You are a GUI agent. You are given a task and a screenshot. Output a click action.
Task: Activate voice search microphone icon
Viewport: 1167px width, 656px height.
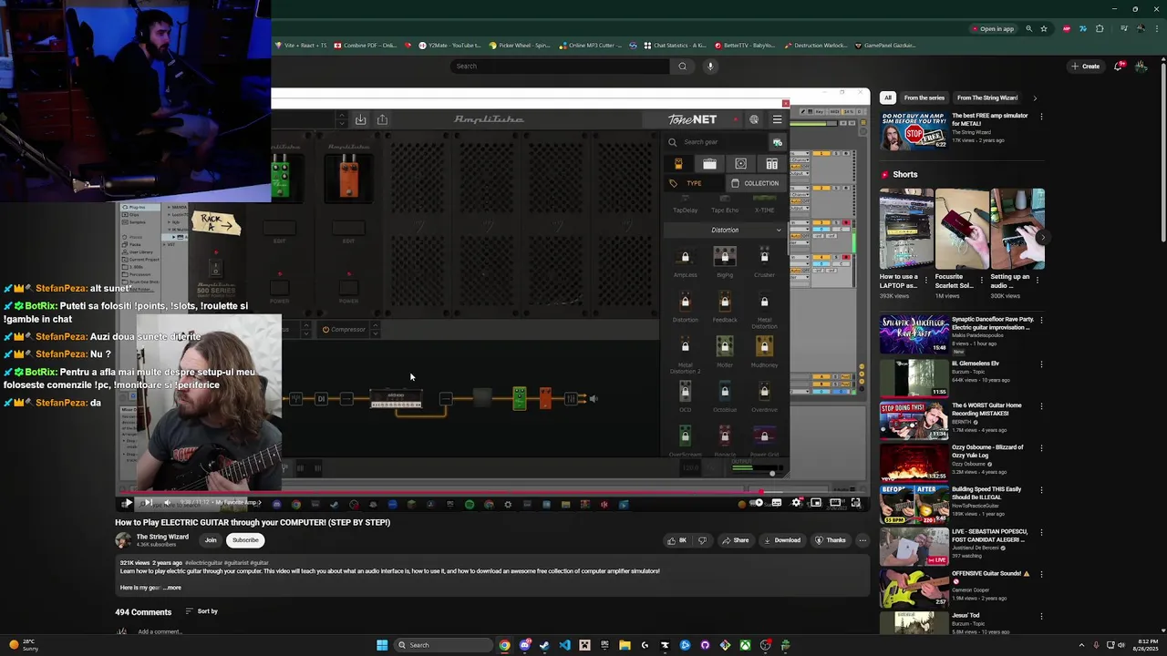(710, 66)
